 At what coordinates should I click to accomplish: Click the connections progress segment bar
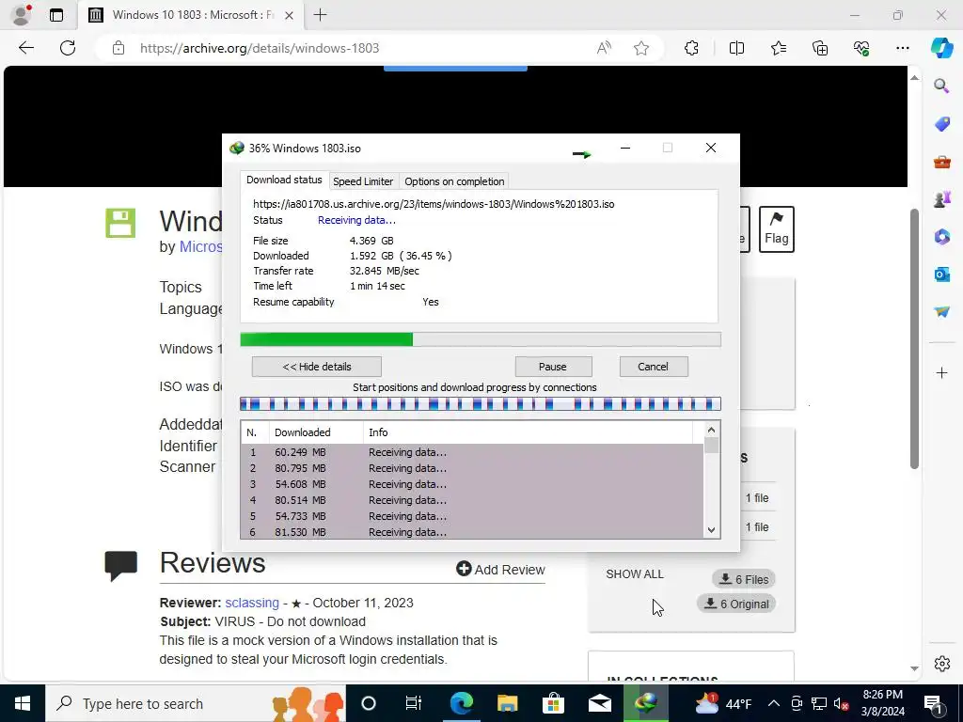tap(481, 404)
